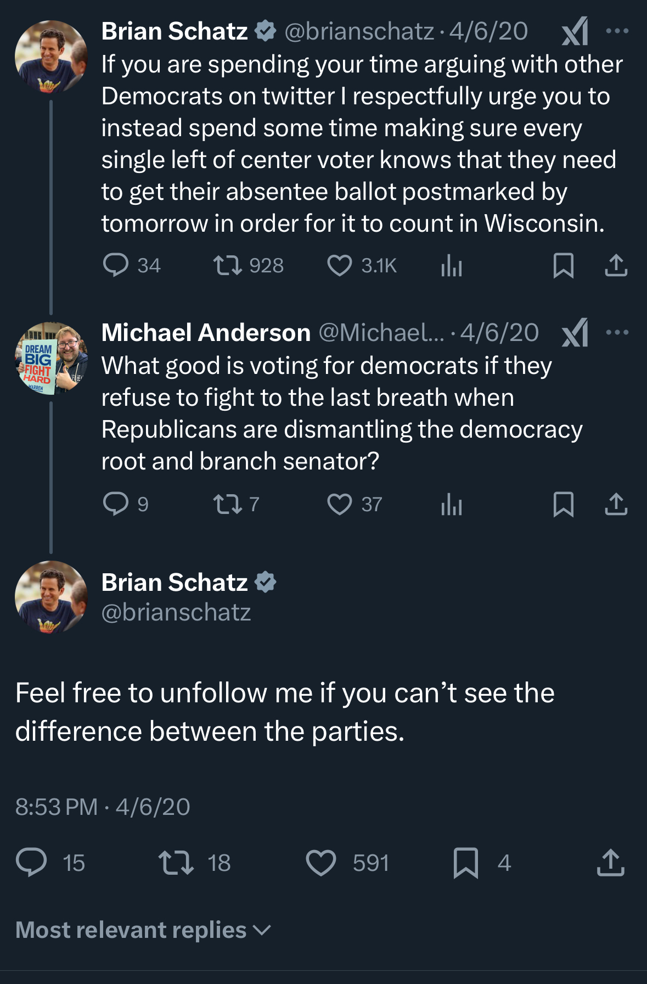Open more options on Michael Anderson's tweet
This screenshot has width=647, height=984.
617,332
